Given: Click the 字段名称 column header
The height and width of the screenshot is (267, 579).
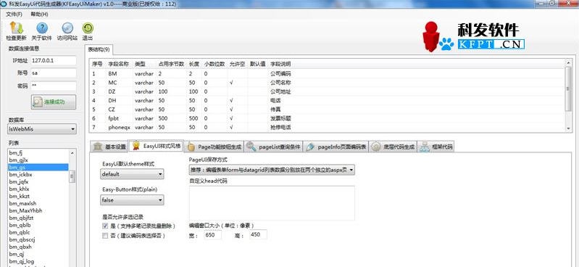Looking at the screenshot, I should click(x=119, y=64).
